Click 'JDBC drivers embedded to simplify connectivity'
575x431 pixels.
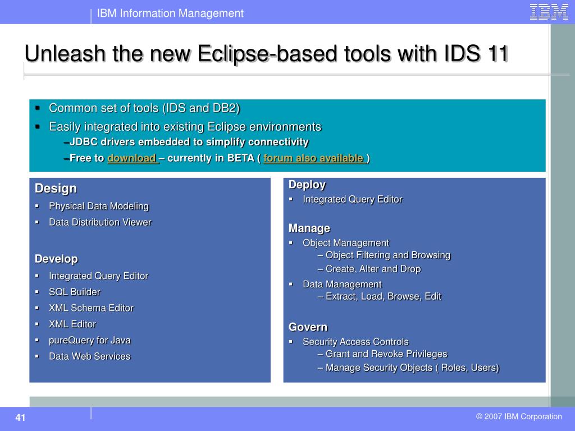[189, 142]
